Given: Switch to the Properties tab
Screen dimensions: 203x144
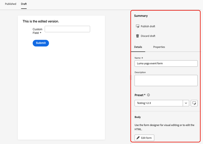Looking at the screenshot, I should pos(159,47).
